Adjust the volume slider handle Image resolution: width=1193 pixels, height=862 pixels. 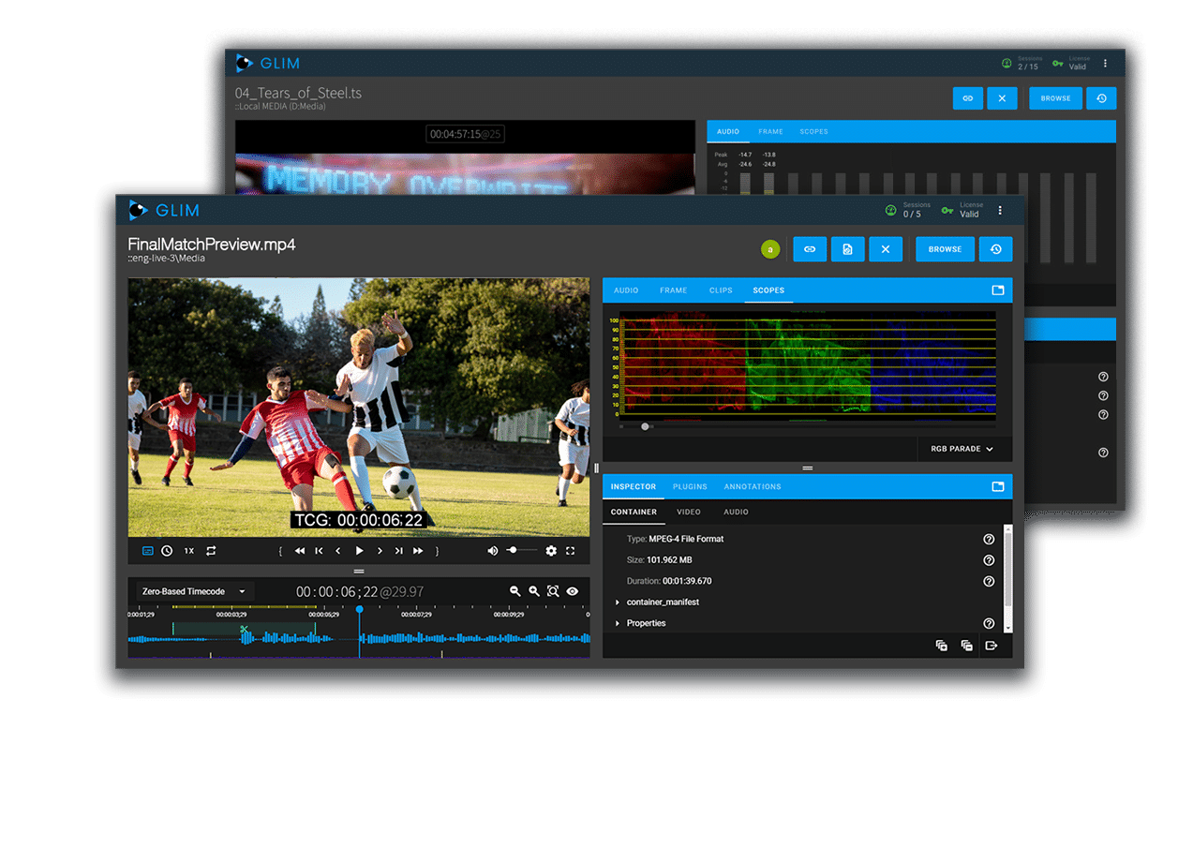(x=513, y=551)
